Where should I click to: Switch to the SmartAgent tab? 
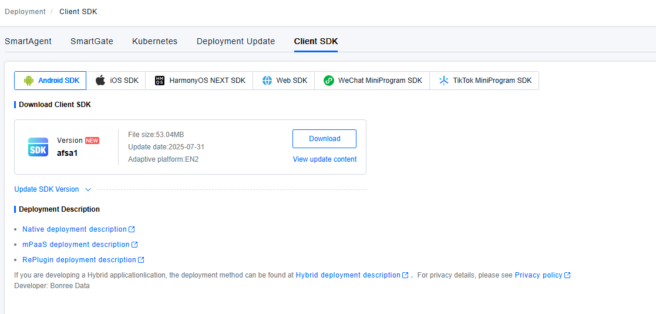click(x=28, y=41)
